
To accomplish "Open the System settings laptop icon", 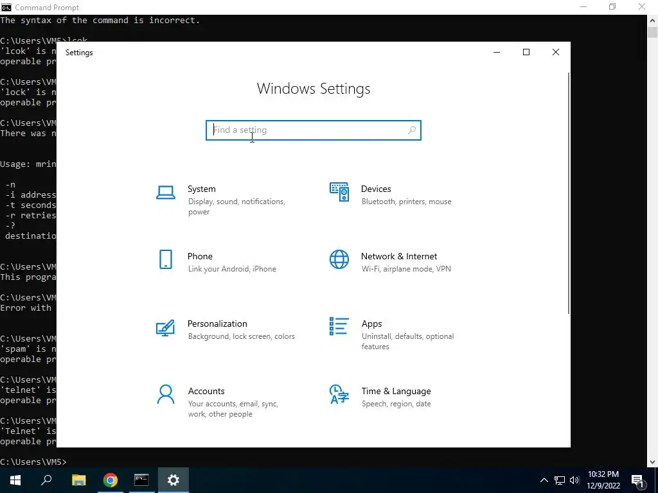I will [166, 193].
